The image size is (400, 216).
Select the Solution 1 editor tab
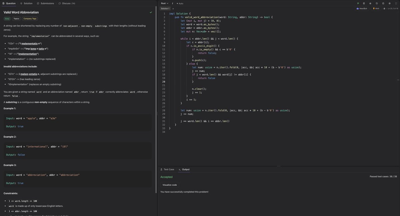[165, 9]
